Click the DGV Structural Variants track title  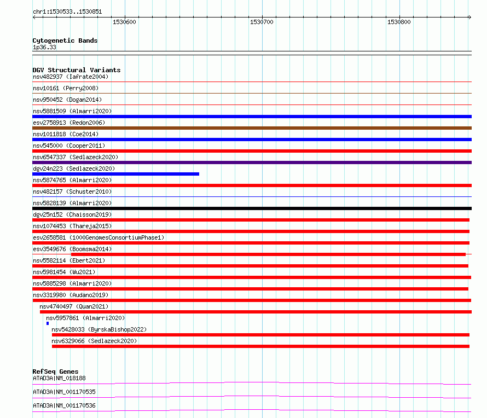tap(77, 70)
